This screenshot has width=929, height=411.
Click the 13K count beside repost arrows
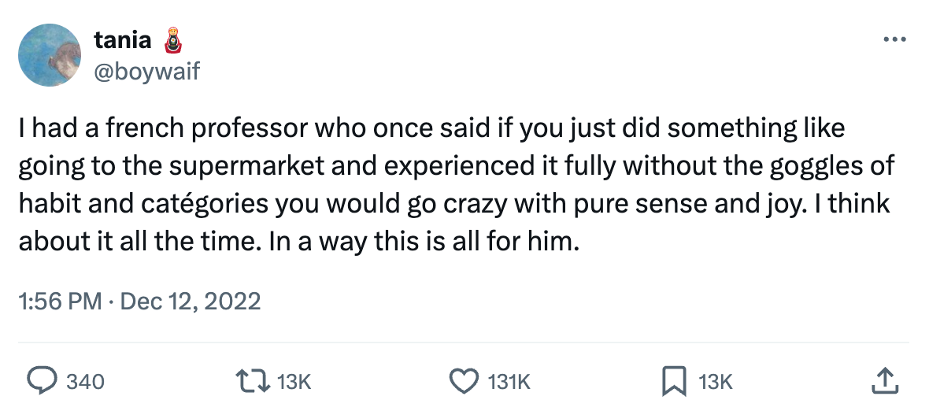click(296, 383)
